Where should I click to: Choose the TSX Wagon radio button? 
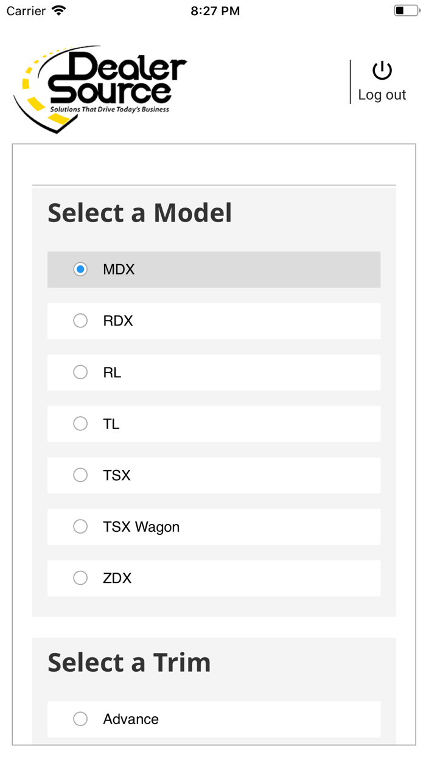[80, 527]
